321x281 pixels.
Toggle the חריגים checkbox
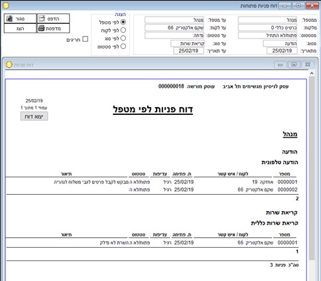click(x=85, y=39)
